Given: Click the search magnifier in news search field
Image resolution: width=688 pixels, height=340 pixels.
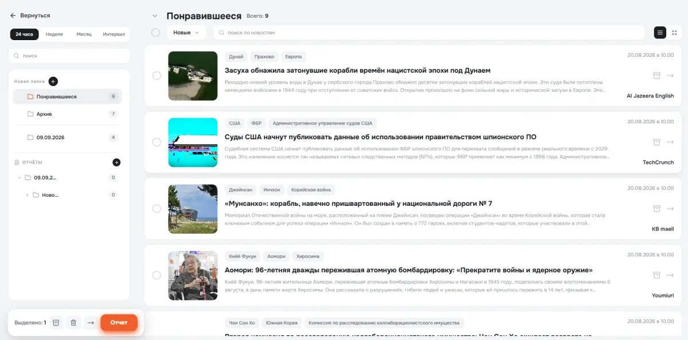Looking at the screenshot, I should click(221, 33).
